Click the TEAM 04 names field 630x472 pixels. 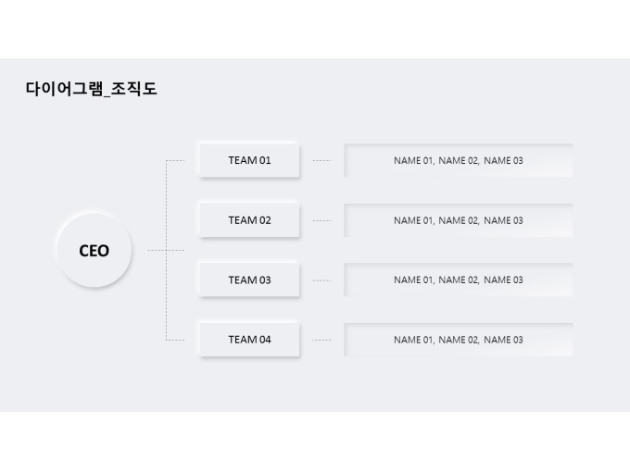[459, 340]
